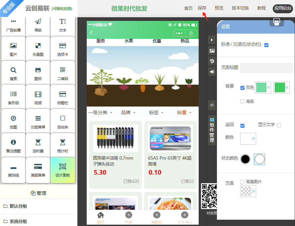This screenshot has height=226, width=295.
Task: Open the 设计面板 design panel tile
Action: click(62, 170)
